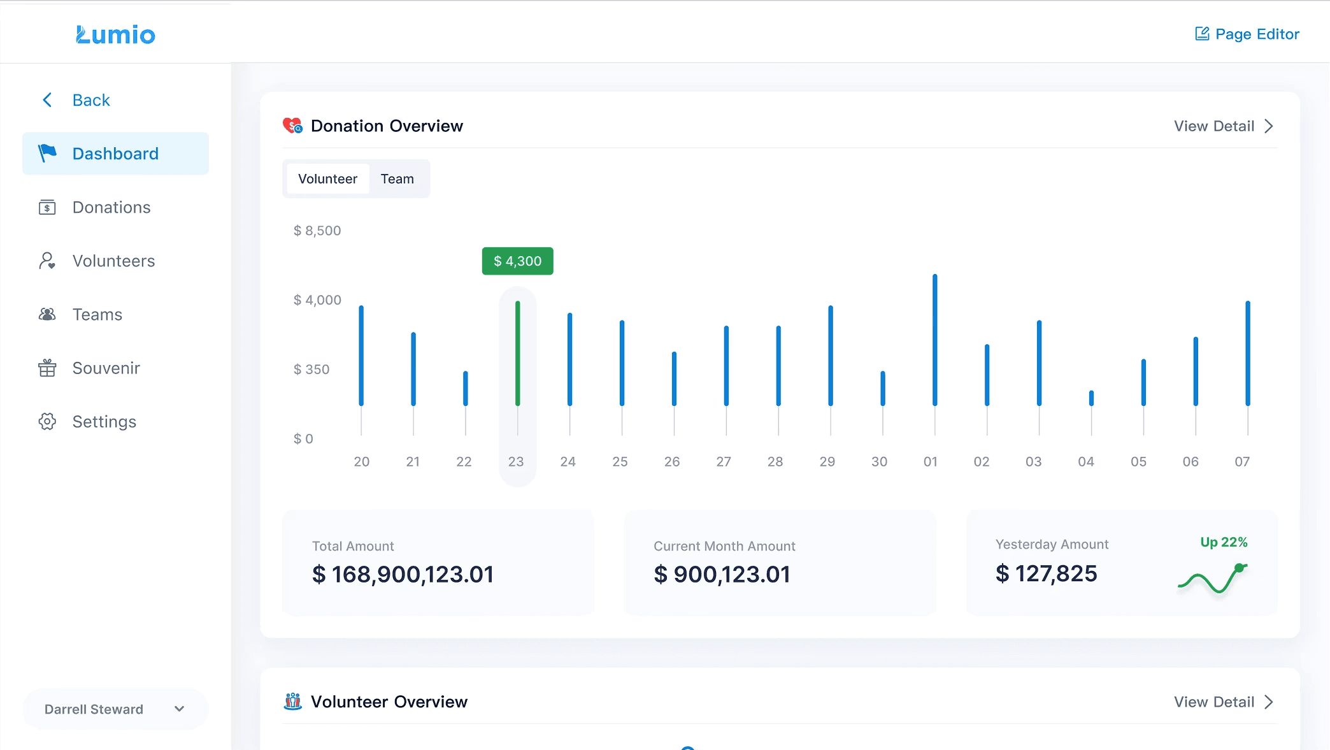This screenshot has height=750, width=1330.
Task: Select the green bar for day 23
Action: (518, 354)
